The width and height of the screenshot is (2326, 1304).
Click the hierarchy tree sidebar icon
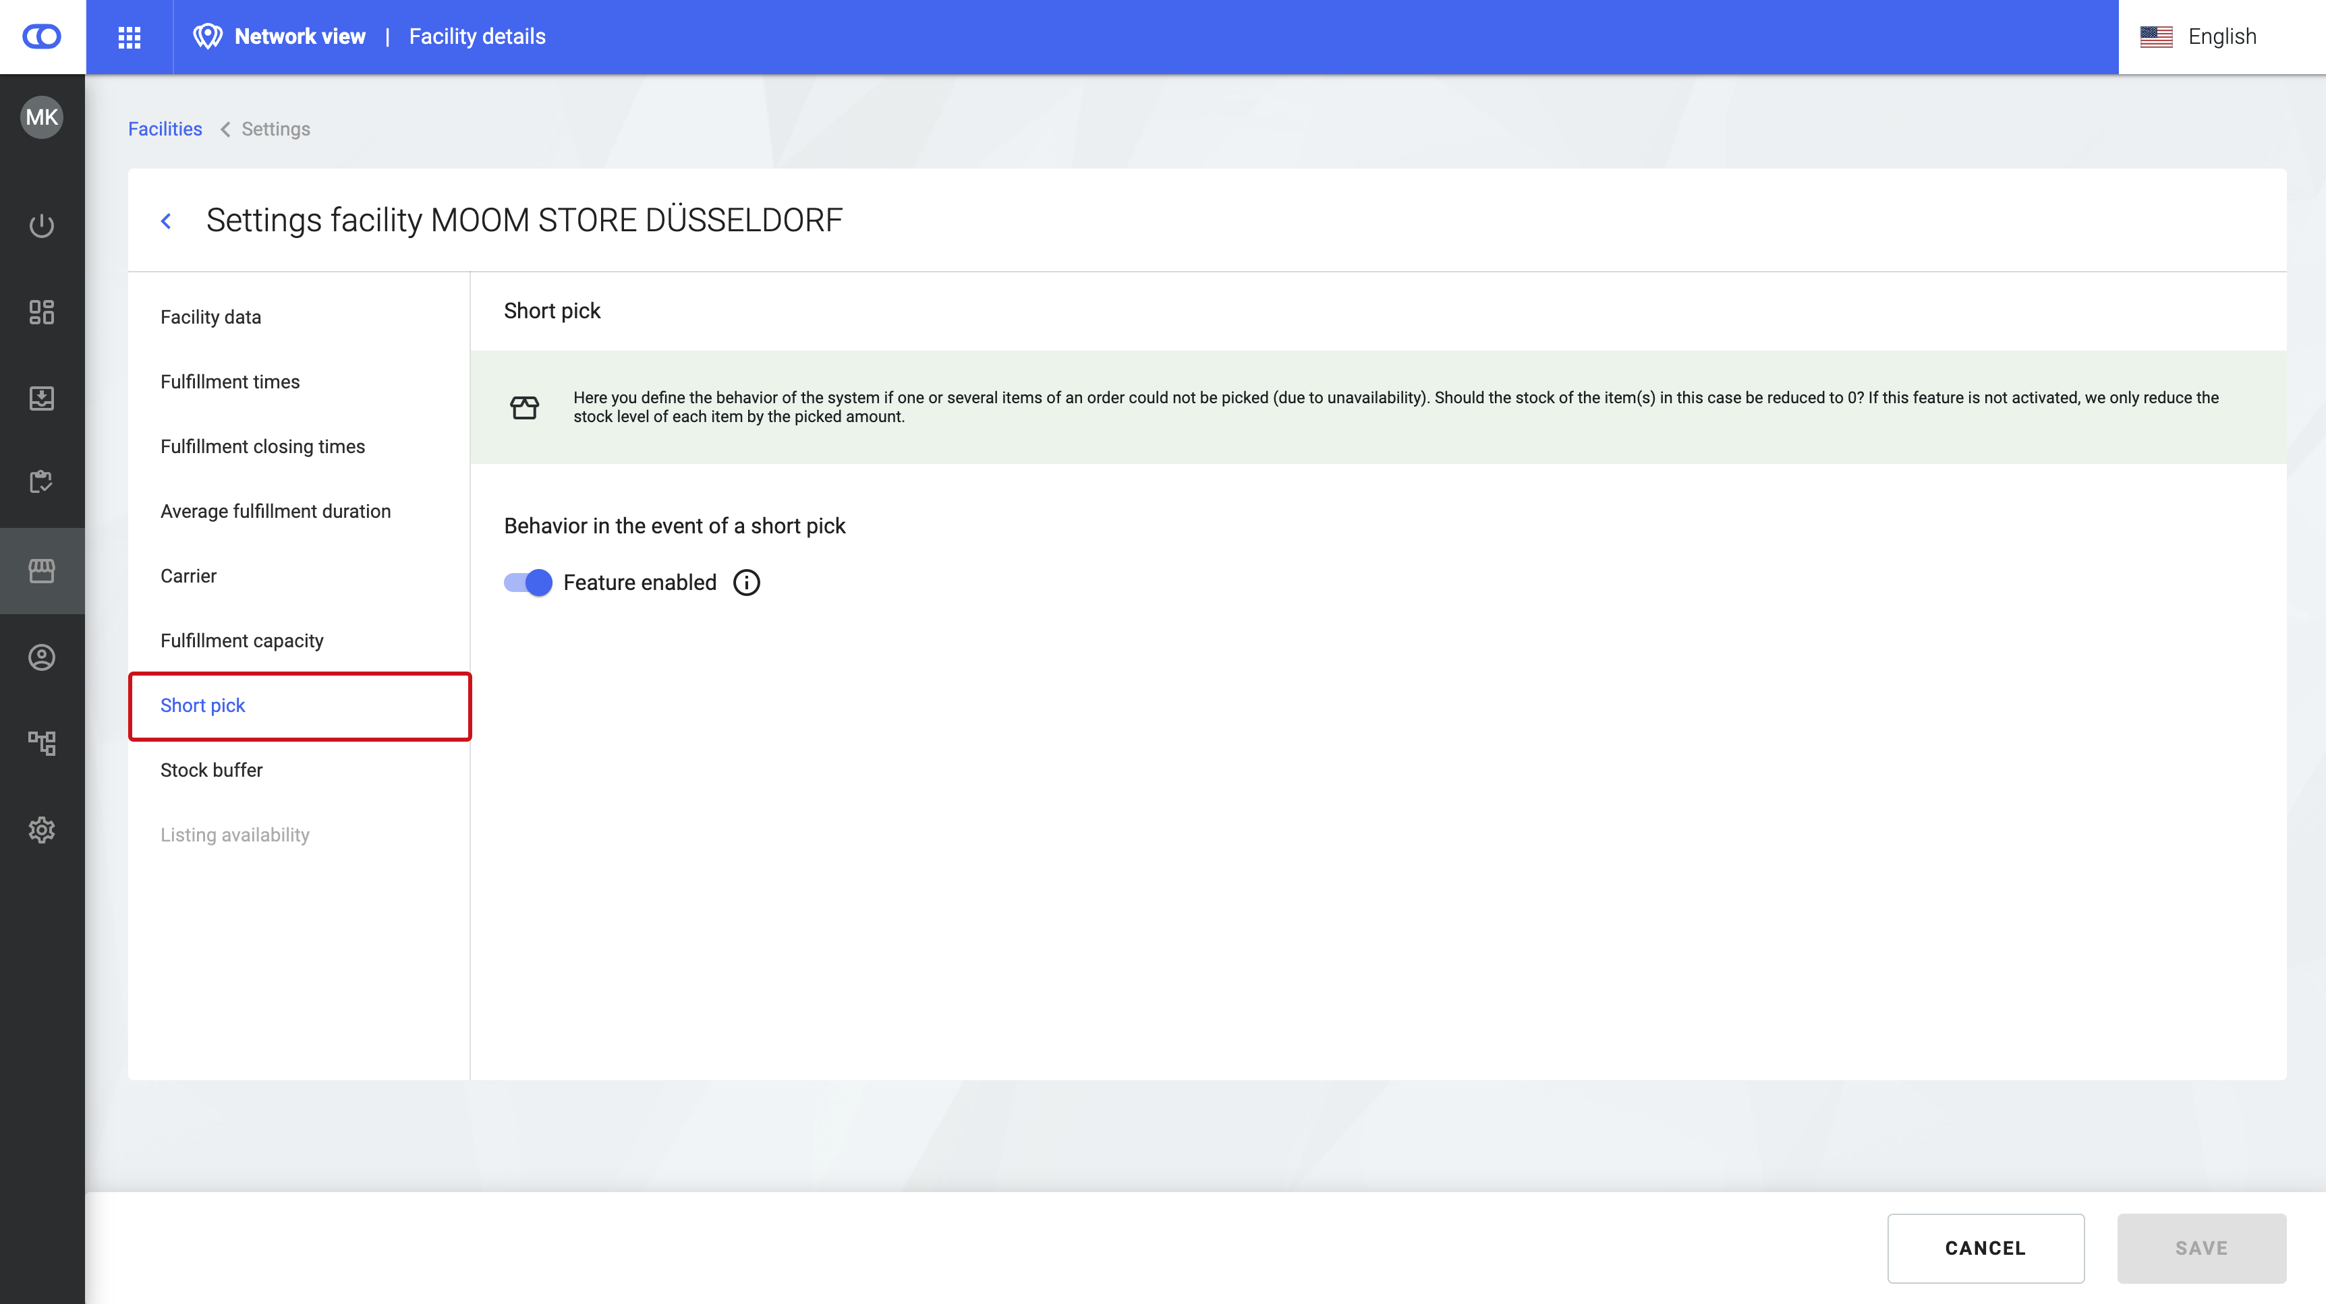[x=42, y=743]
